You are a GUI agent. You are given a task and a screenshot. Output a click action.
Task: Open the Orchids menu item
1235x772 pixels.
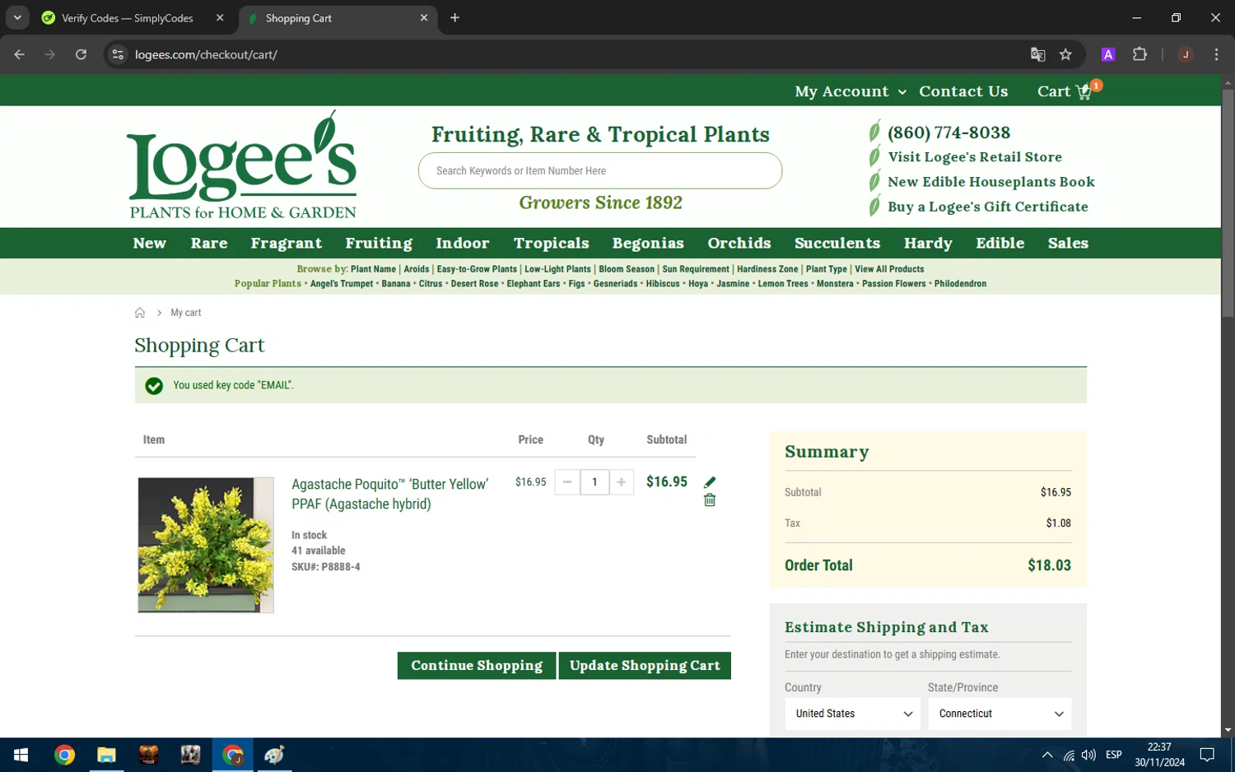[739, 243]
